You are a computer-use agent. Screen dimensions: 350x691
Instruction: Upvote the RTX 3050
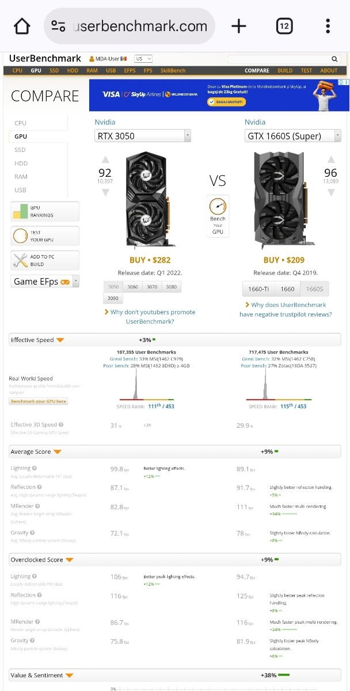[105, 160]
